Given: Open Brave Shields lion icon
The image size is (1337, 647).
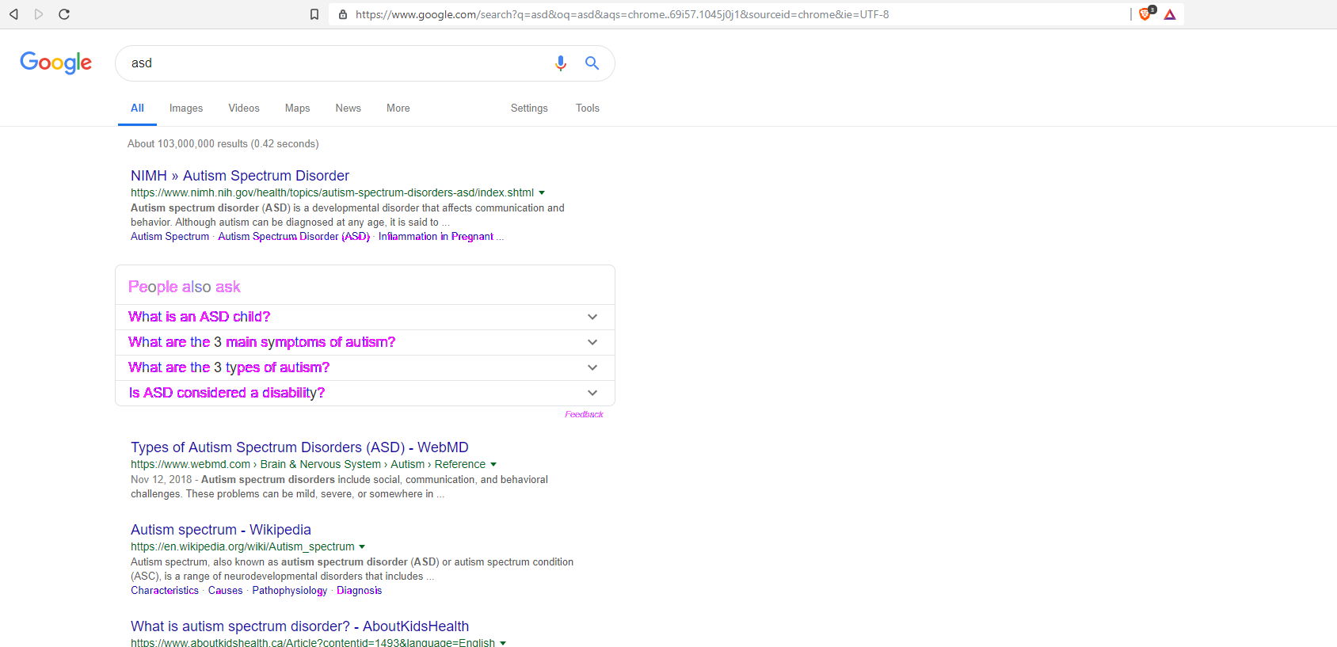Looking at the screenshot, I should click(1145, 13).
